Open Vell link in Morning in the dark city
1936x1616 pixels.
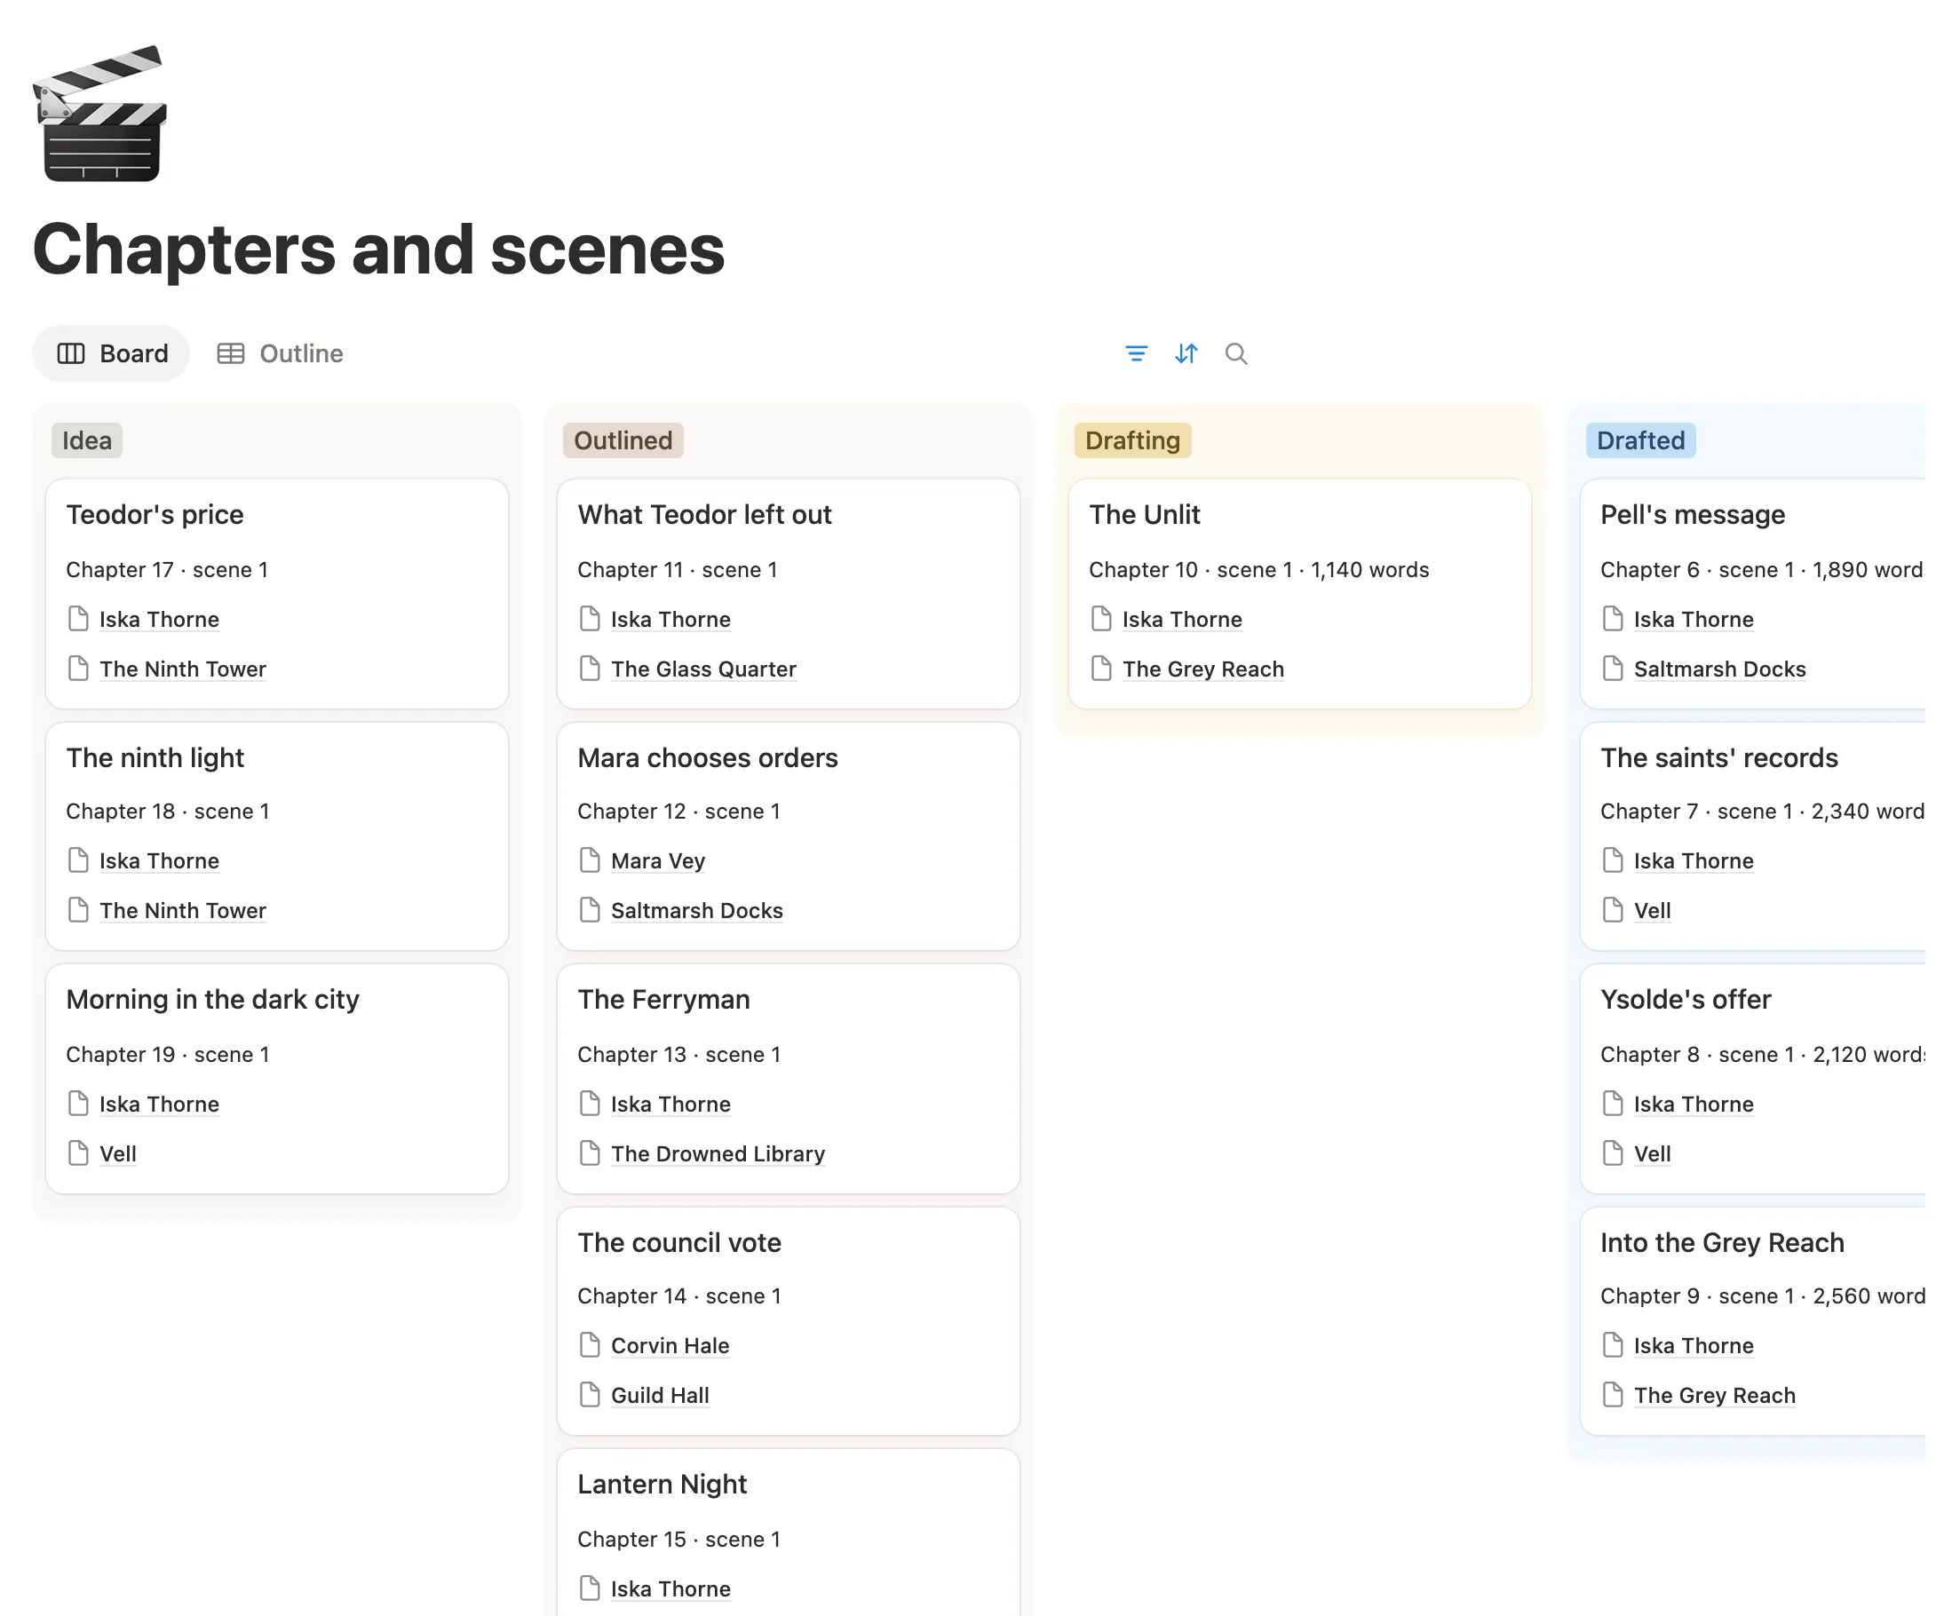pos(118,1154)
